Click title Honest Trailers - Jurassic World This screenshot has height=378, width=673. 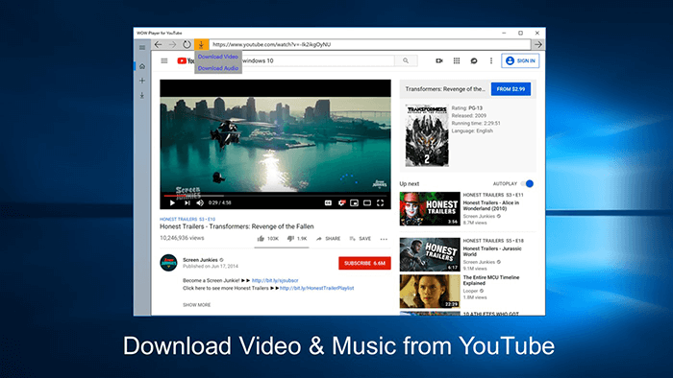coord(492,251)
